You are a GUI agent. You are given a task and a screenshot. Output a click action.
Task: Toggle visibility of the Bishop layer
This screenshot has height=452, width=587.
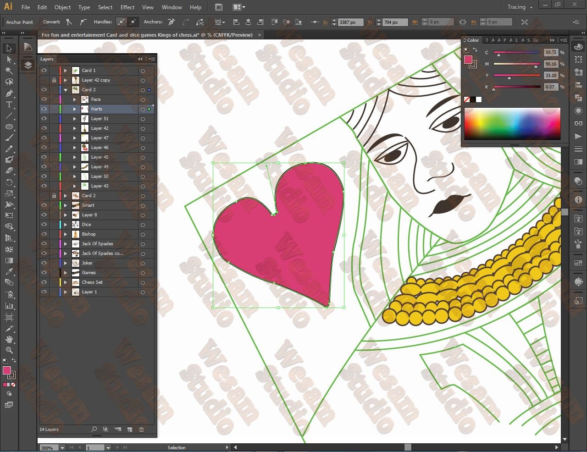(44, 234)
